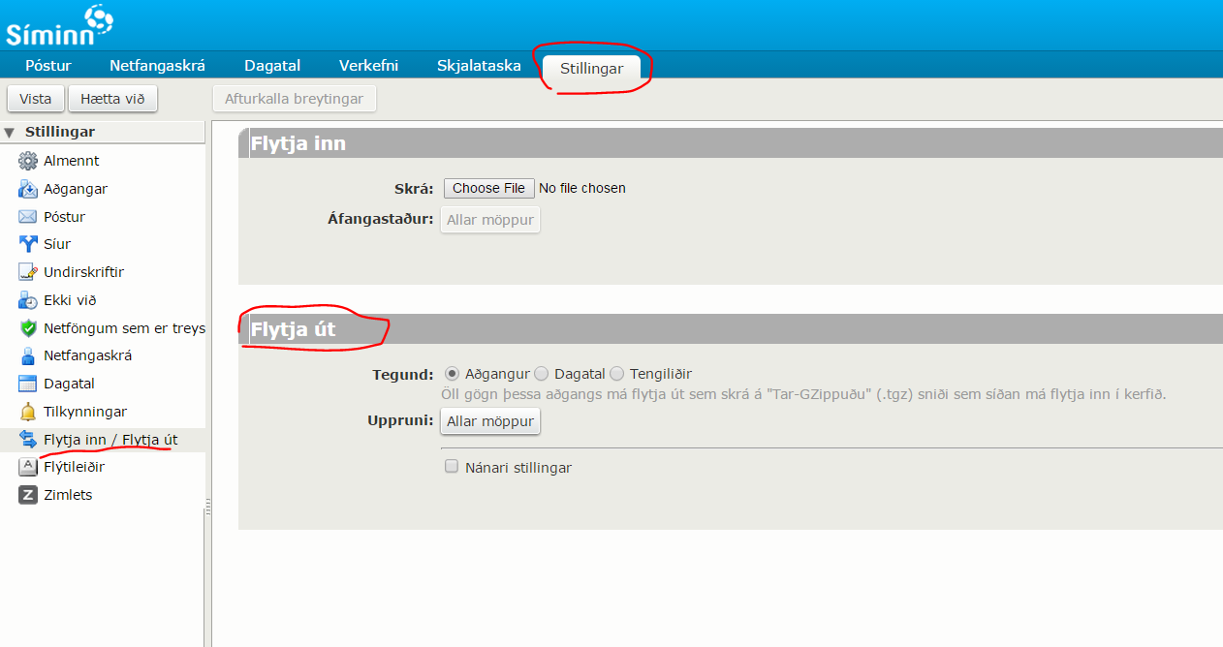This screenshot has width=1223, height=647.
Task: Click the bell icon for Tilkynningar
Action: [27, 412]
